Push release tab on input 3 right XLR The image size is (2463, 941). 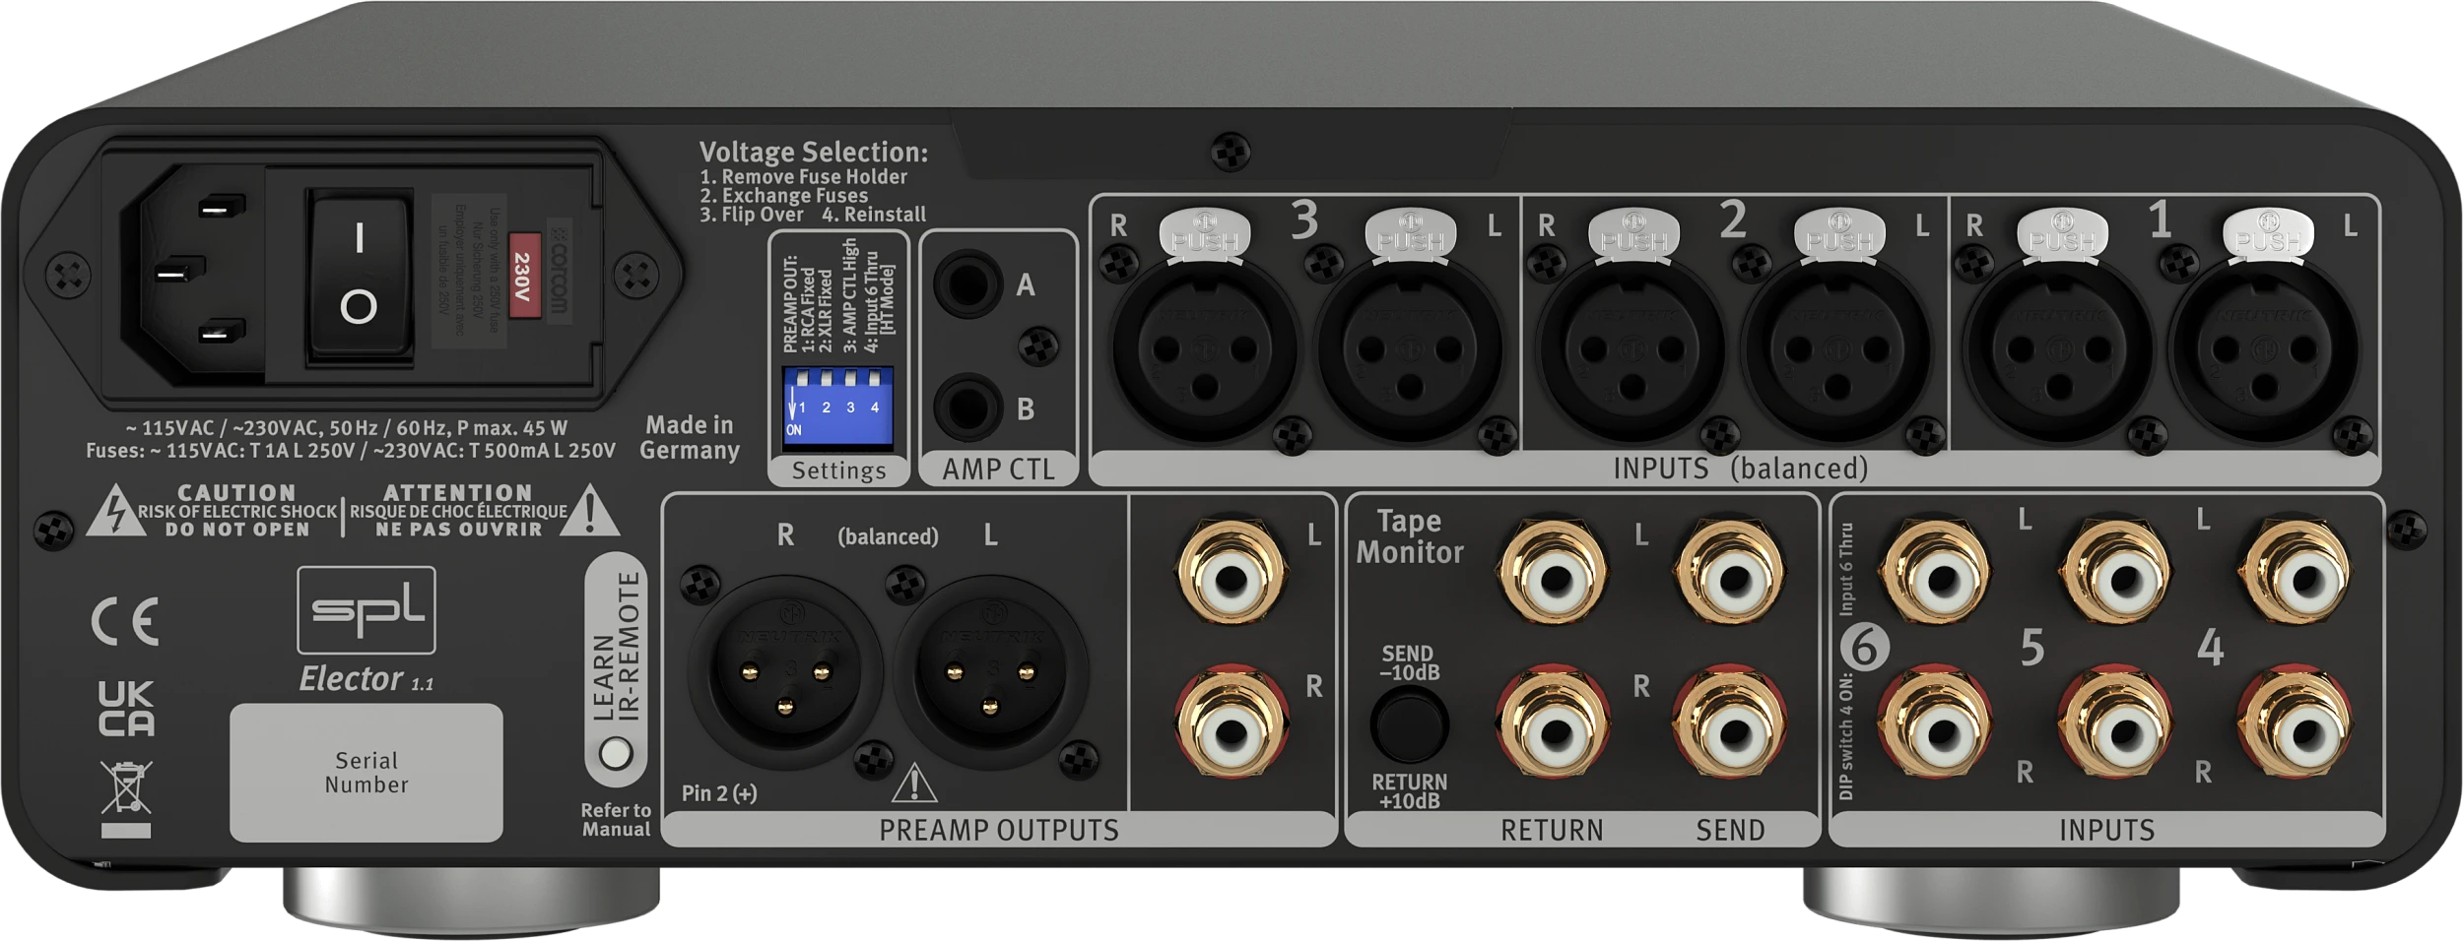pyautogui.click(x=1205, y=234)
